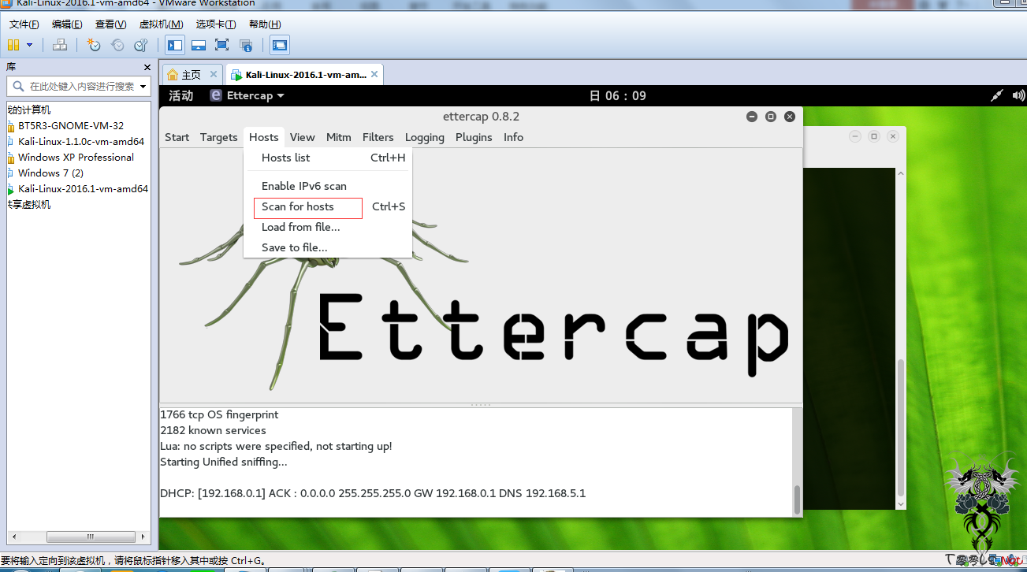Select Kali-Linux-1.1.0c-vm-amd64 in the library
This screenshot has width=1027, height=572.
[x=81, y=142]
